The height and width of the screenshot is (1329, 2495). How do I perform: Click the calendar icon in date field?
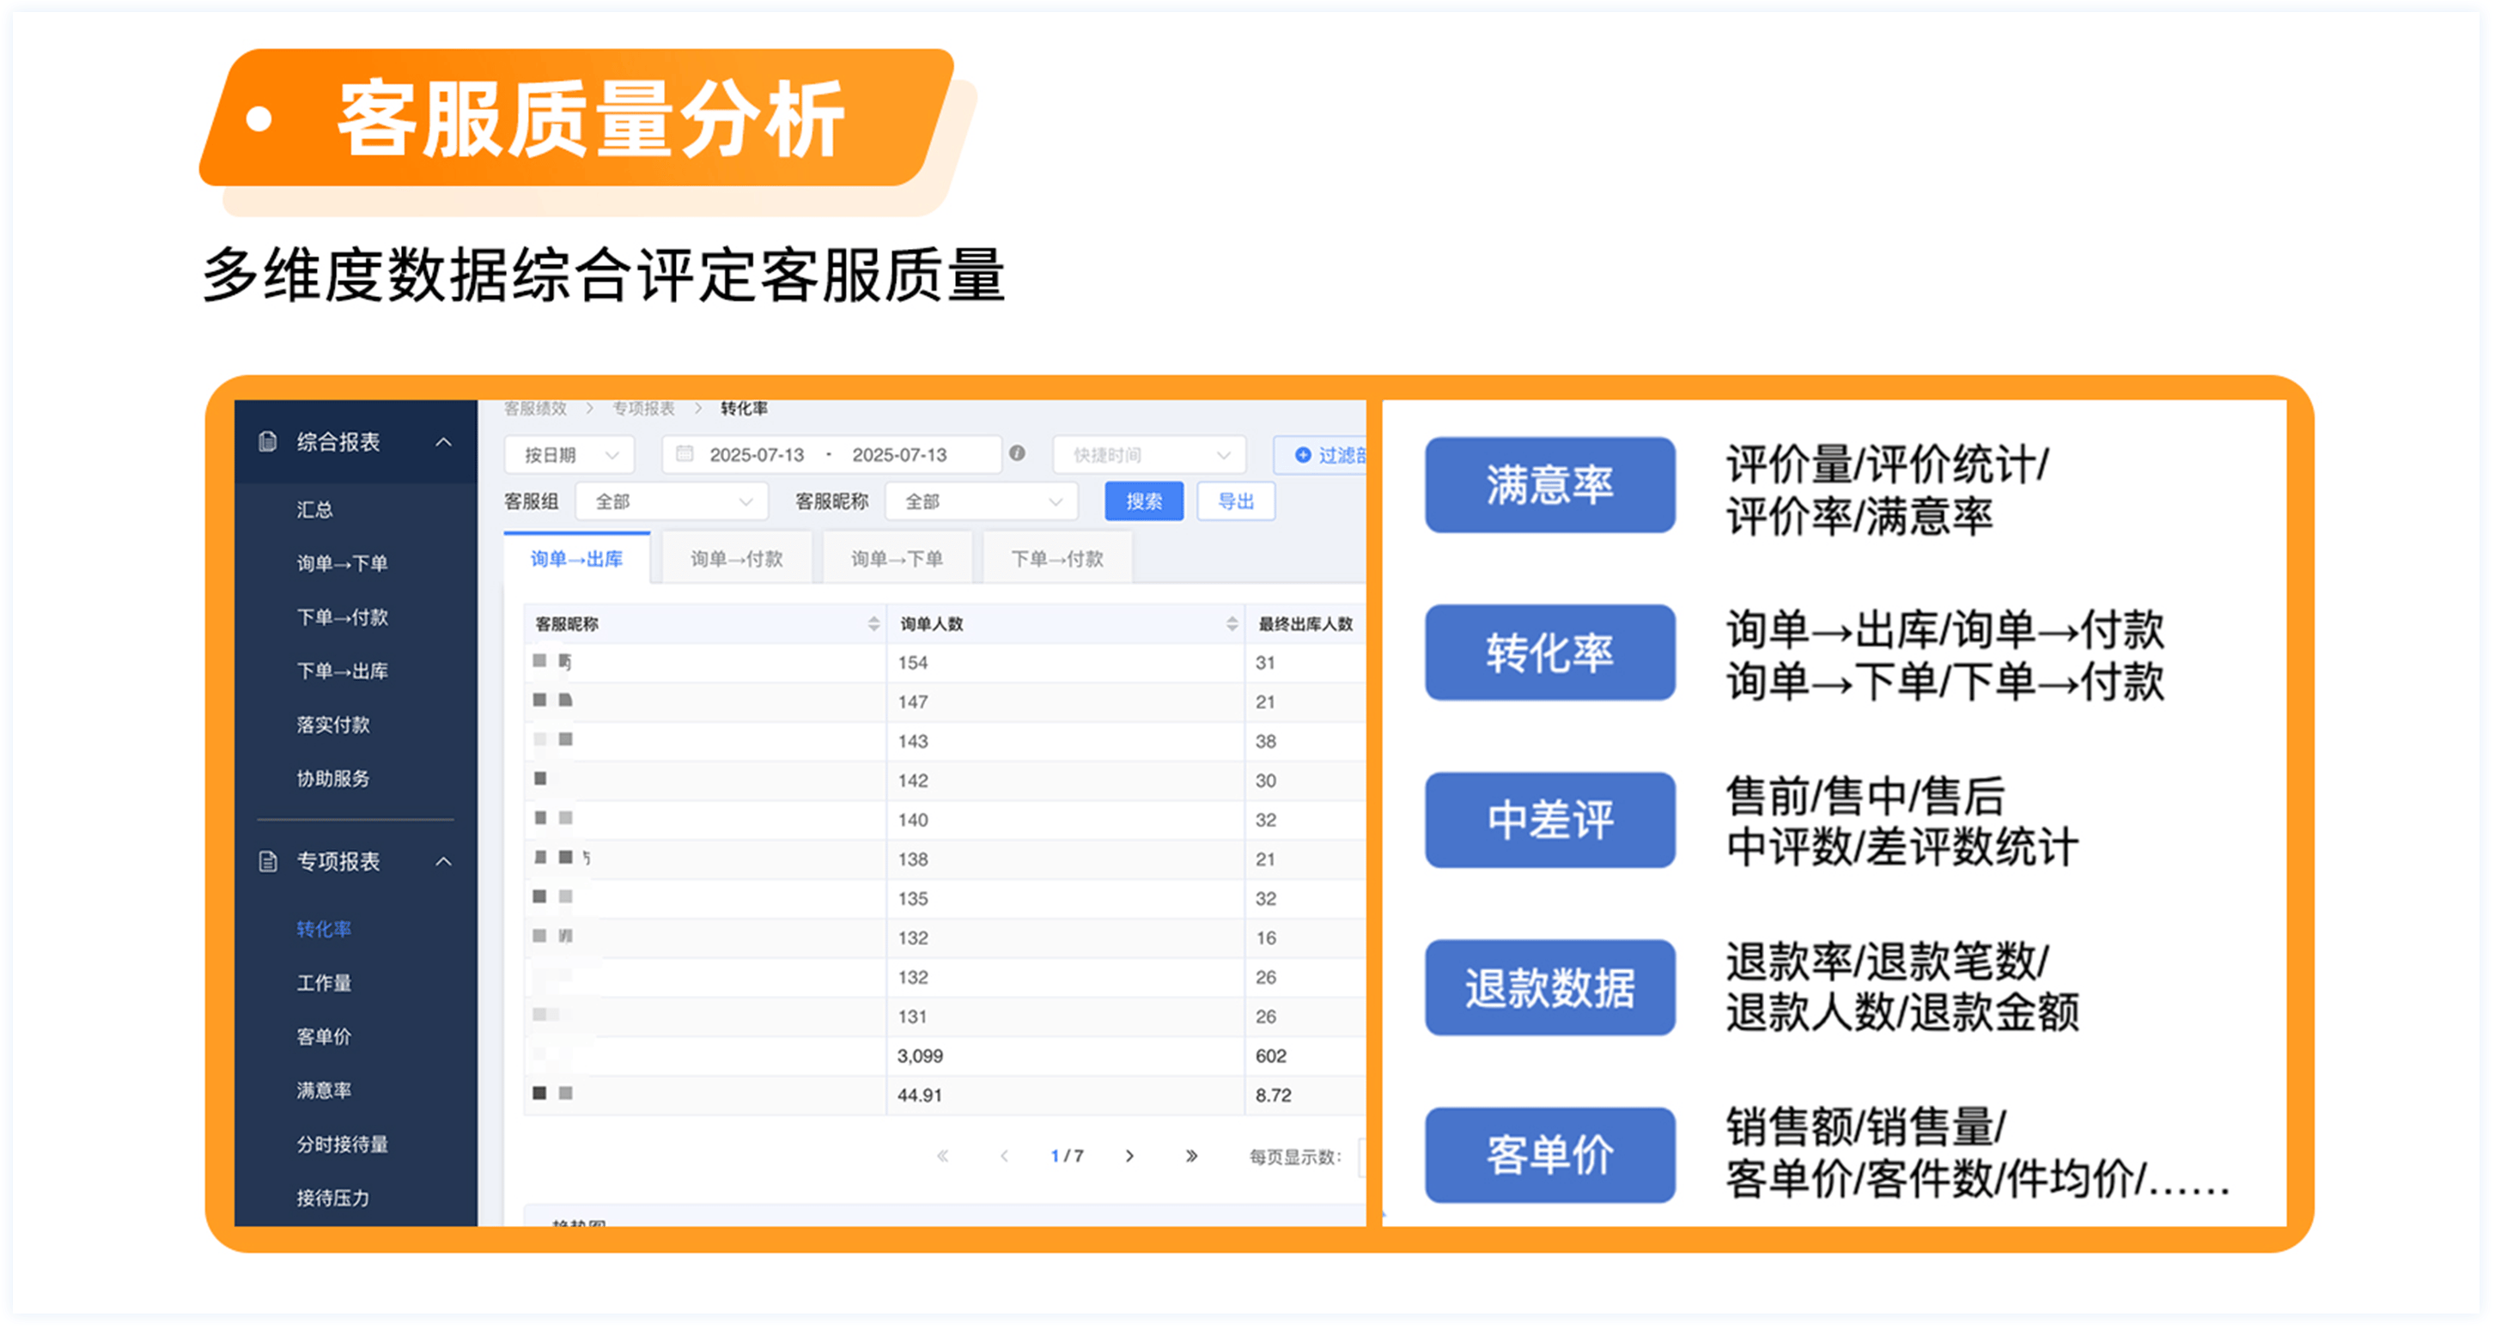pos(685,454)
